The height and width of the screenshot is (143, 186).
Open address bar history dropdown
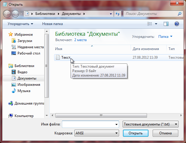click(111, 14)
